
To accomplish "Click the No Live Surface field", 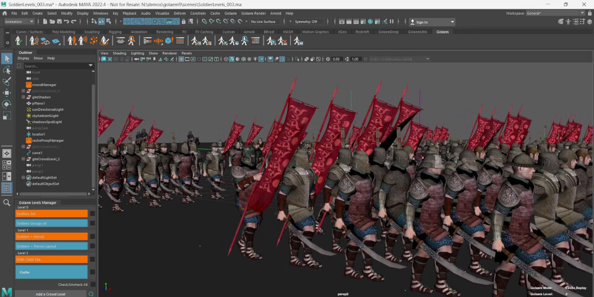I will [265, 22].
